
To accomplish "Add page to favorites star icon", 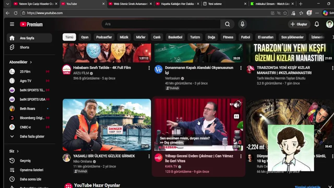I will [285, 13].
